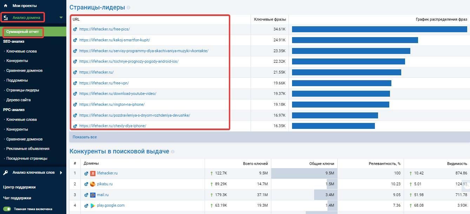Open Чат поддержки link

tap(17, 198)
